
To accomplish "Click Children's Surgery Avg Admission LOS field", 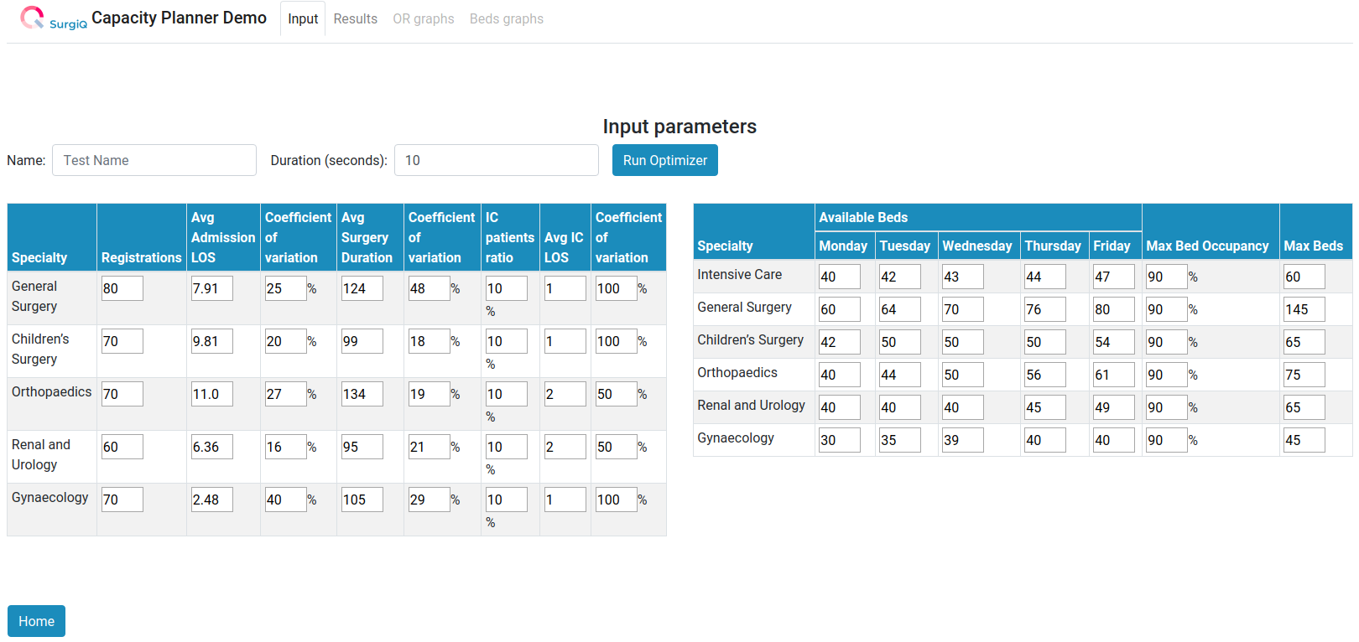I will click(x=211, y=341).
